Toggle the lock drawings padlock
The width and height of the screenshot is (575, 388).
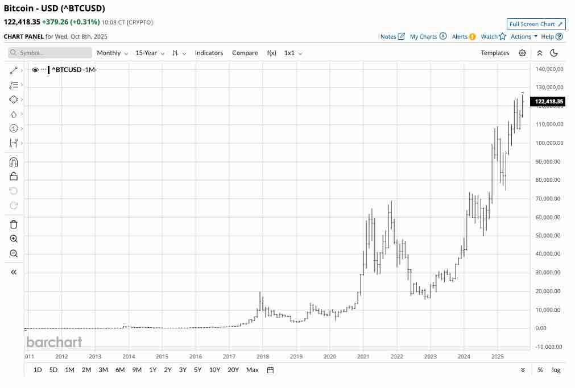14,176
